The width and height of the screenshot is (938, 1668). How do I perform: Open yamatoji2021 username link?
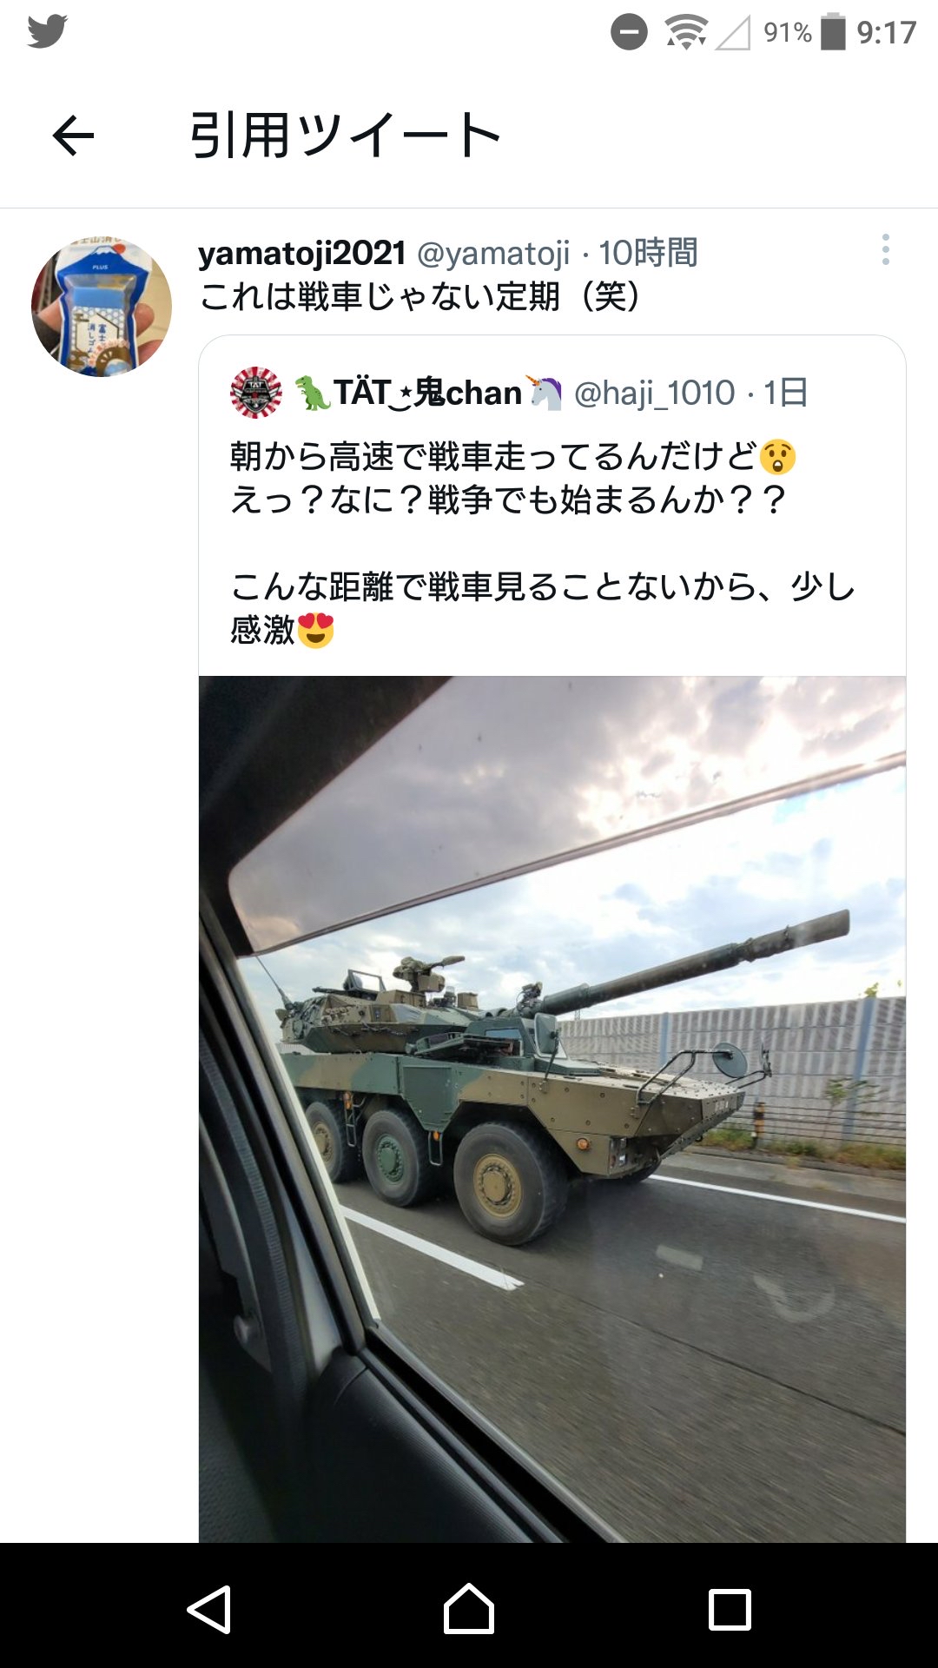pos(302,254)
